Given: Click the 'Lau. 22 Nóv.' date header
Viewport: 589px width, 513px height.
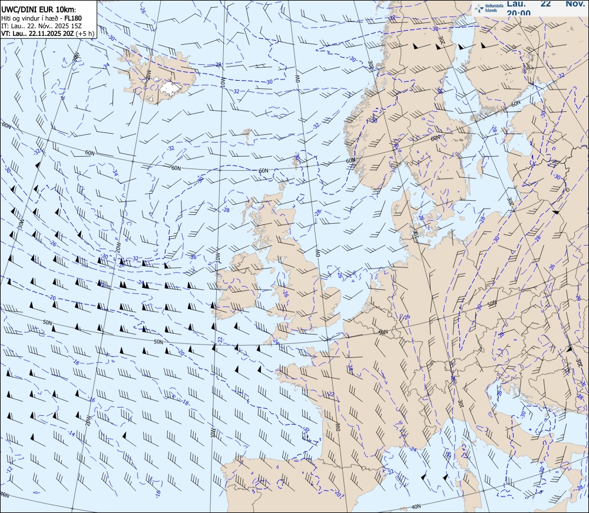Looking at the screenshot, I should click(x=546, y=4).
